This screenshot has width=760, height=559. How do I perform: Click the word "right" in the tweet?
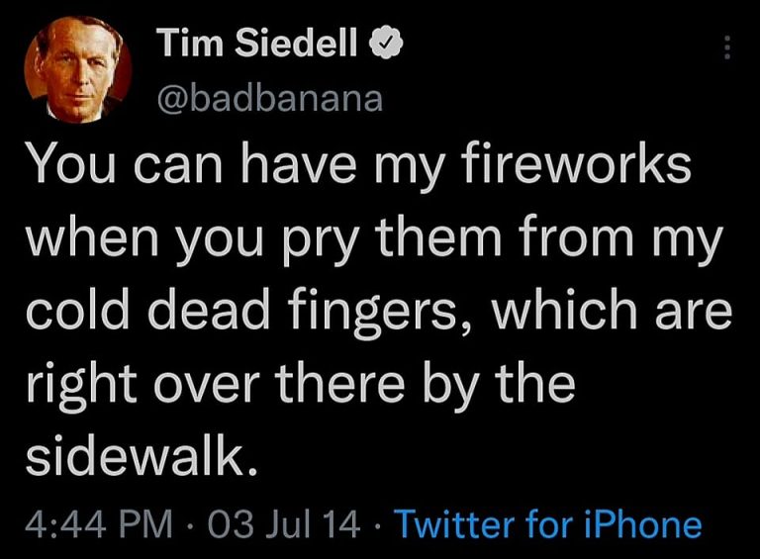[x=81, y=384]
